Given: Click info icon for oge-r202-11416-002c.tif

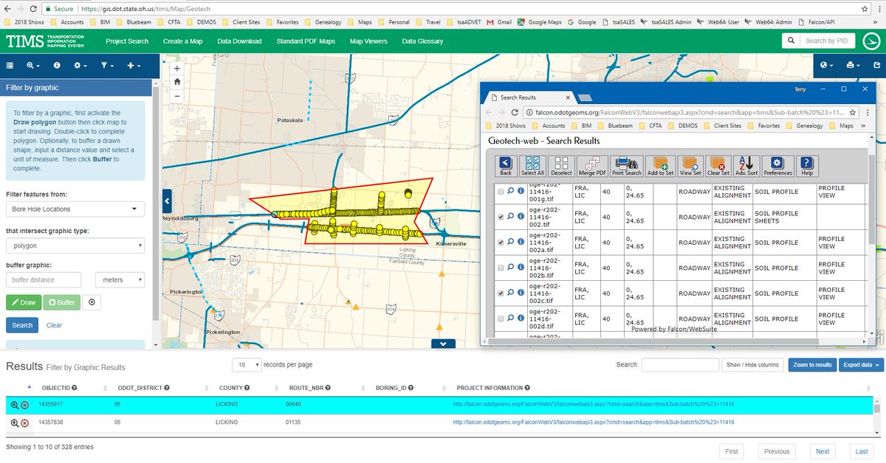Looking at the screenshot, I should tap(521, 293).
